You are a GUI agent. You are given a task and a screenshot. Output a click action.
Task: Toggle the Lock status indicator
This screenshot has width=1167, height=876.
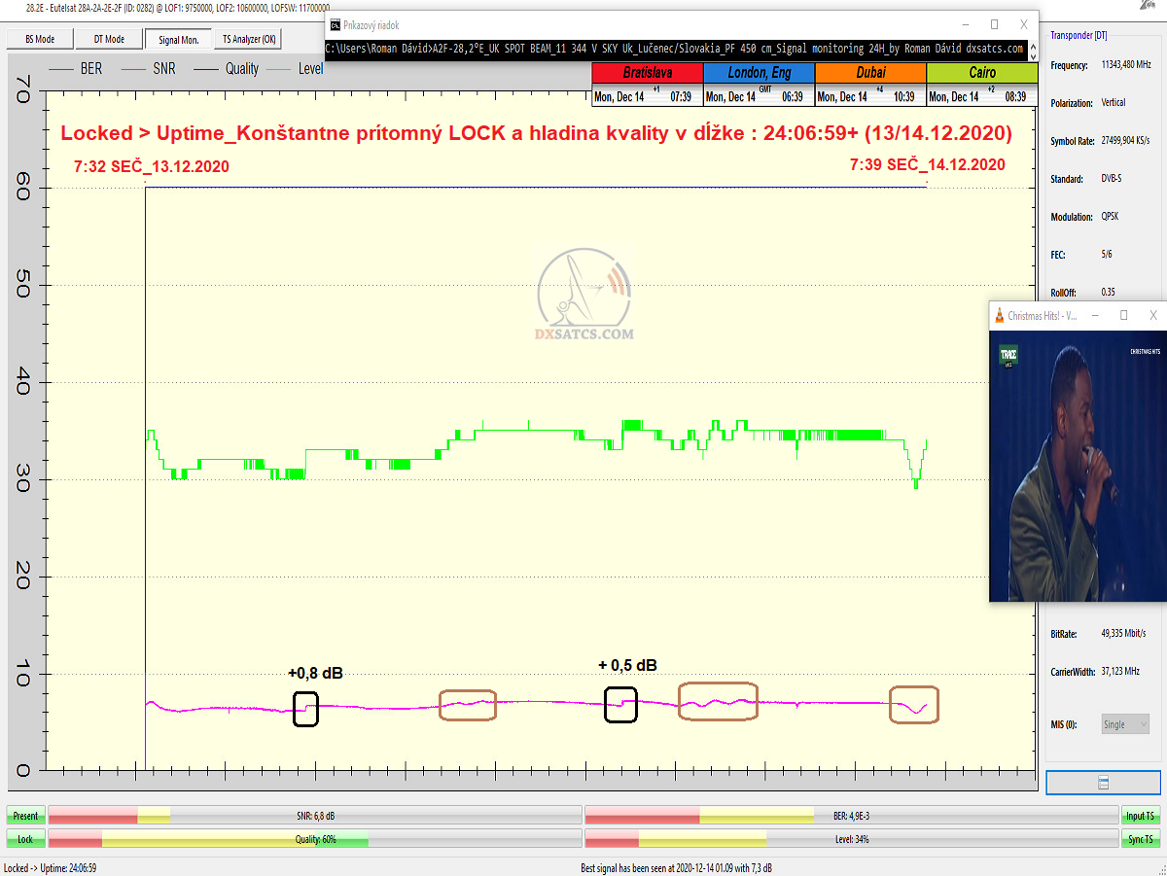click(x=26, y=838)
